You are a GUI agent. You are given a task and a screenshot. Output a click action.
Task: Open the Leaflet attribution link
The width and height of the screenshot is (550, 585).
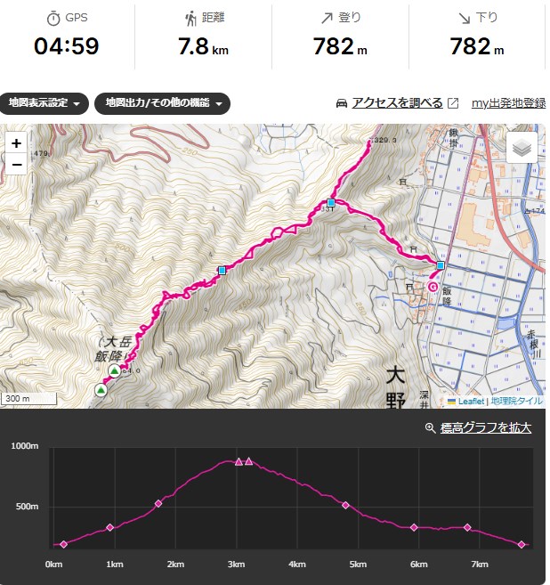tap(471, 402)
